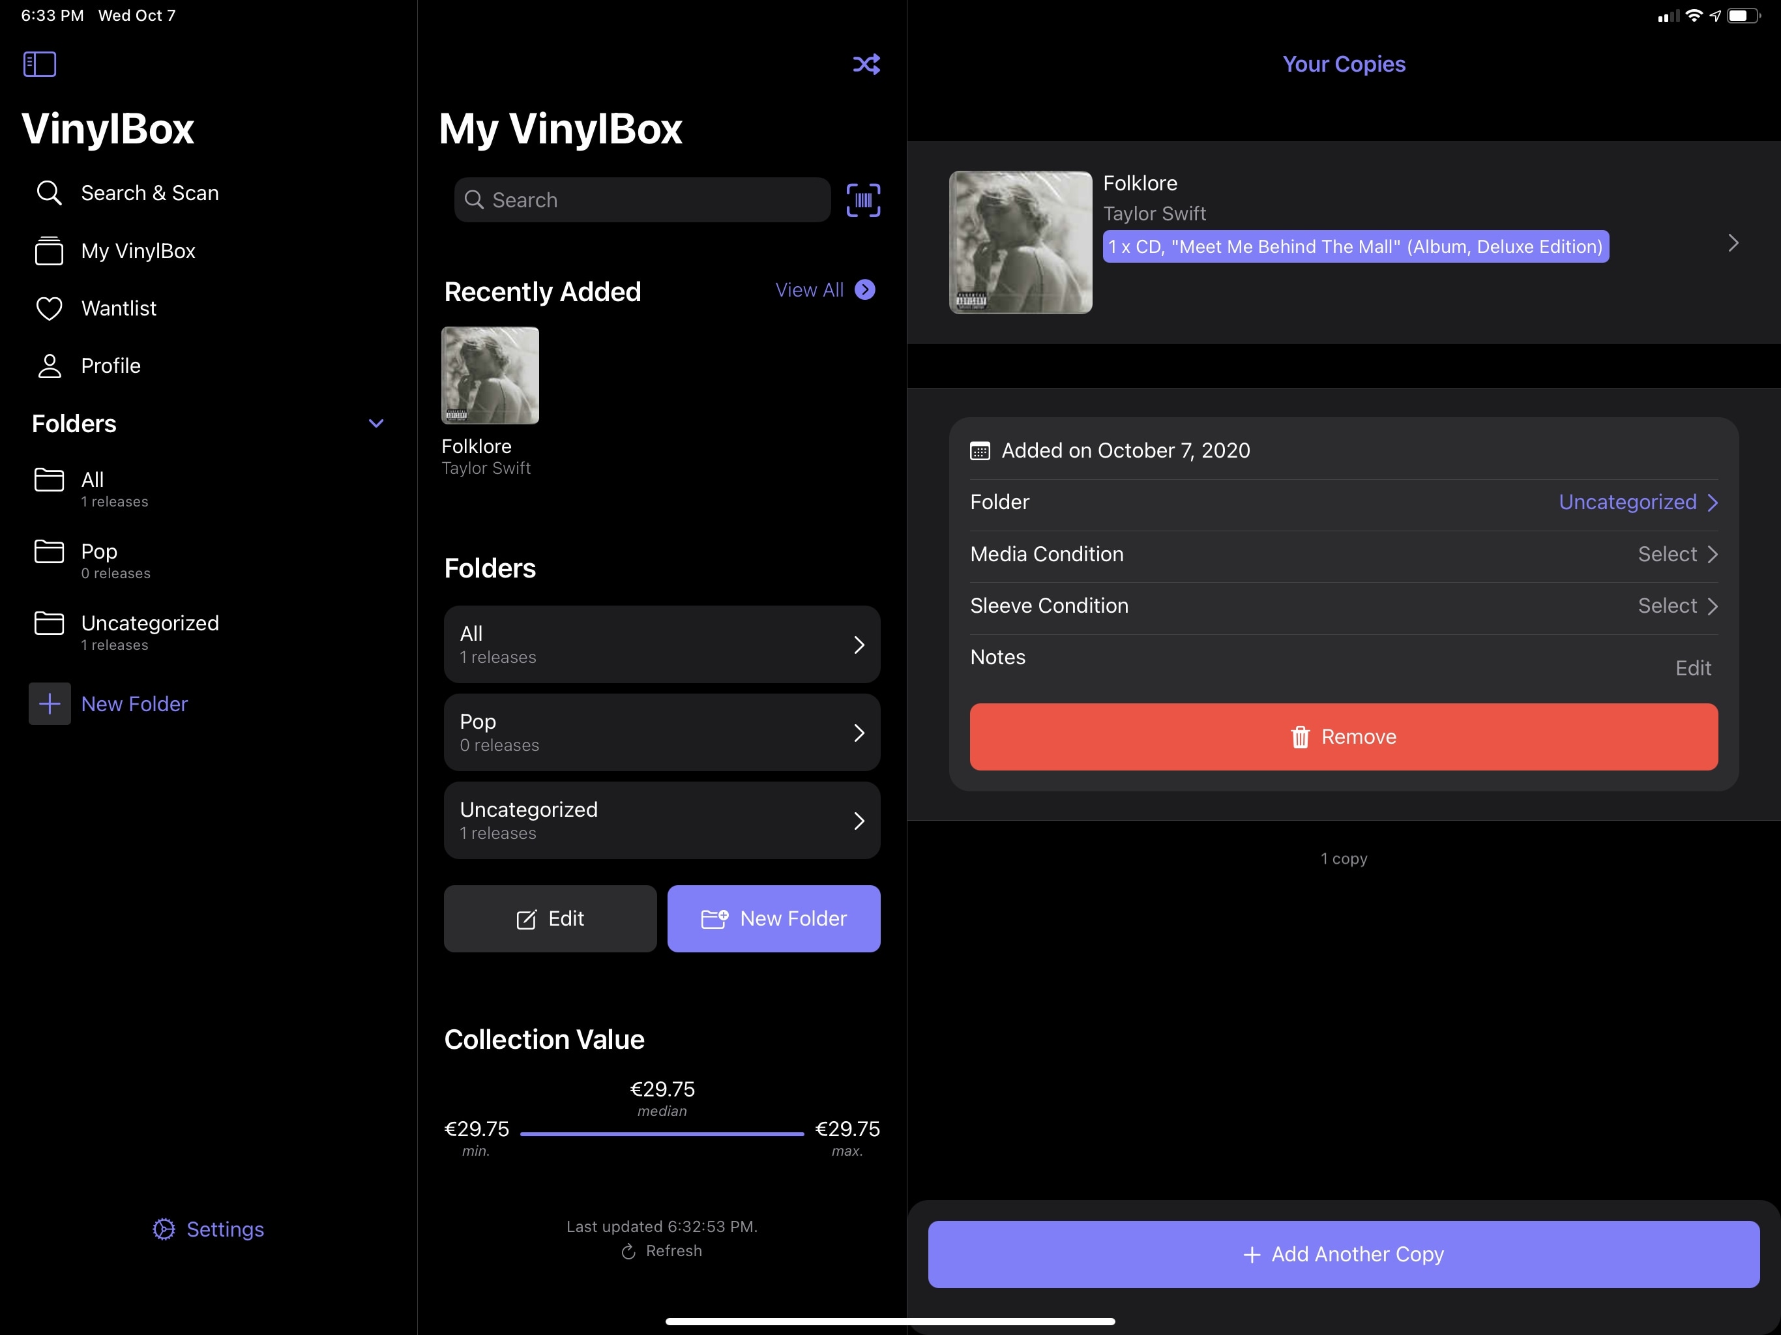Click the View All arrow circle icon
This screenshot has height=1335, width=1781.
(x=866, y=290)
